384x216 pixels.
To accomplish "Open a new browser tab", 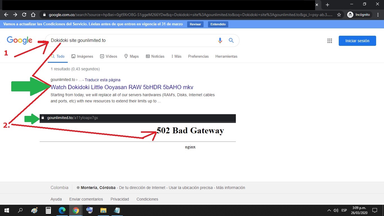I will (327, 5).
